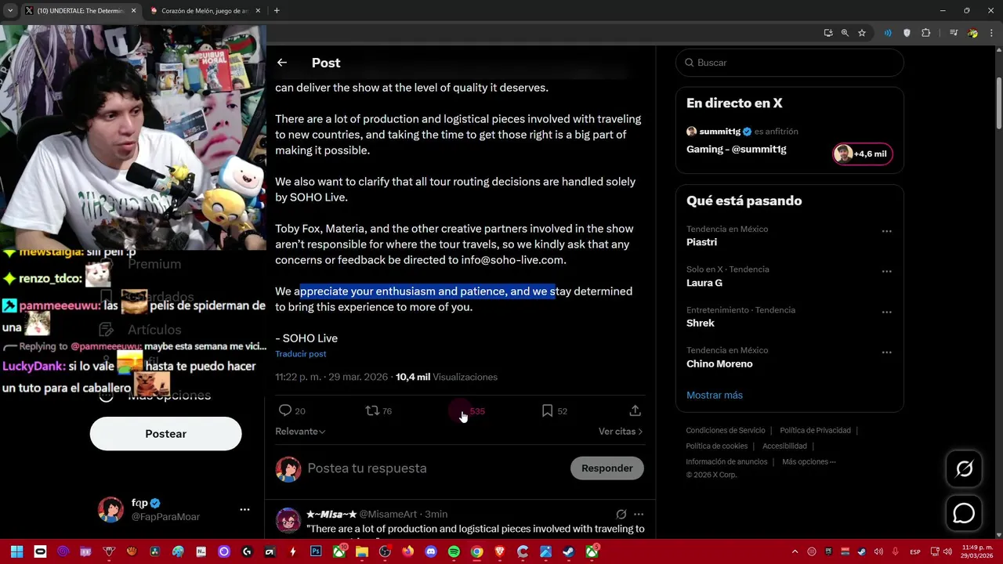Open the Piastri trending topic
The image size is (1003, 564).
pos(701,242)
